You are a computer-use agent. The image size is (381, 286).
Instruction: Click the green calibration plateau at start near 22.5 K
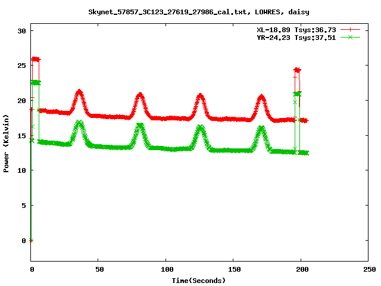tap(36, 83)
